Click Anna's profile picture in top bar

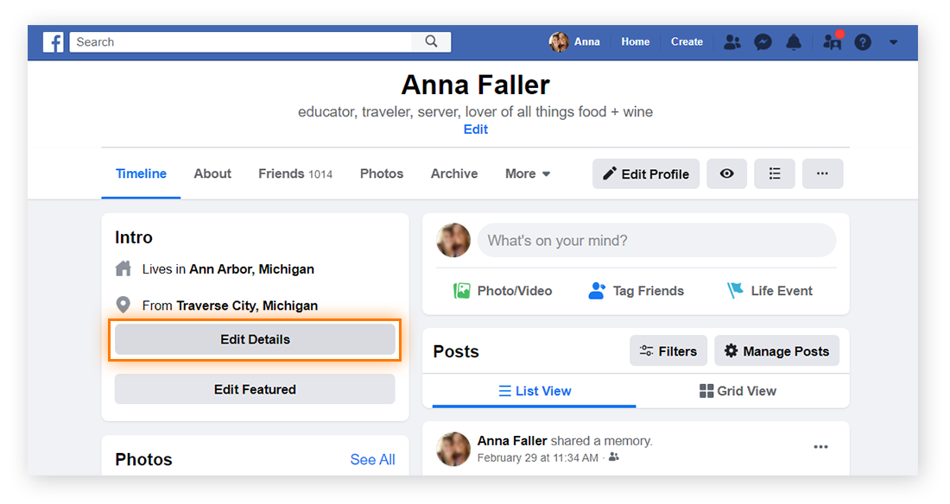point(559,41)
